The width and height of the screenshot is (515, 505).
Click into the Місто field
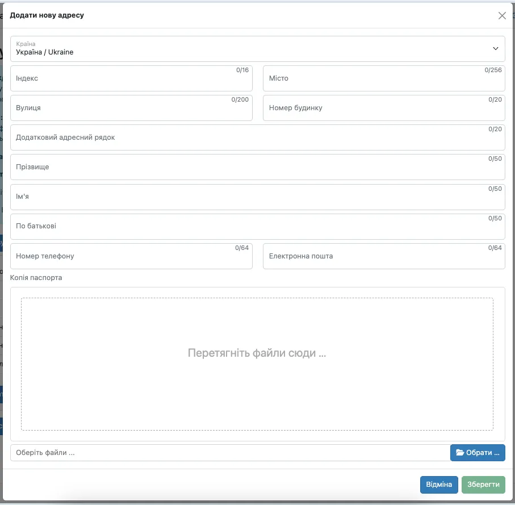coord(384,78)
